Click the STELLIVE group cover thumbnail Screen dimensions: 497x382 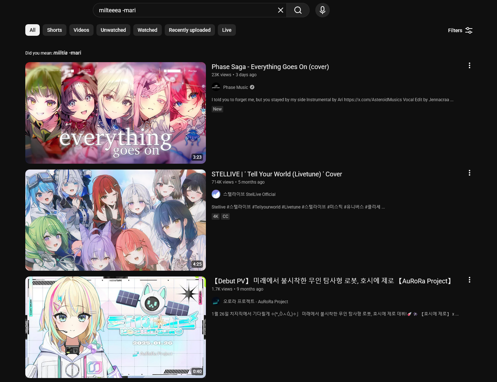pos(116,220)
